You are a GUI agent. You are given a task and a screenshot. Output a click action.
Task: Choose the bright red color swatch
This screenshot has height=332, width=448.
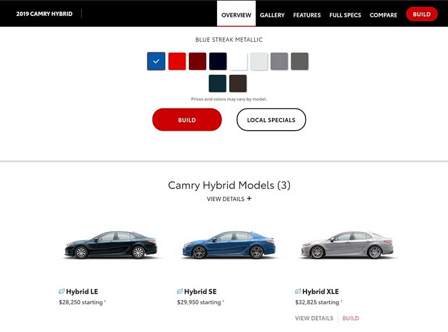(x=177, y=61)
